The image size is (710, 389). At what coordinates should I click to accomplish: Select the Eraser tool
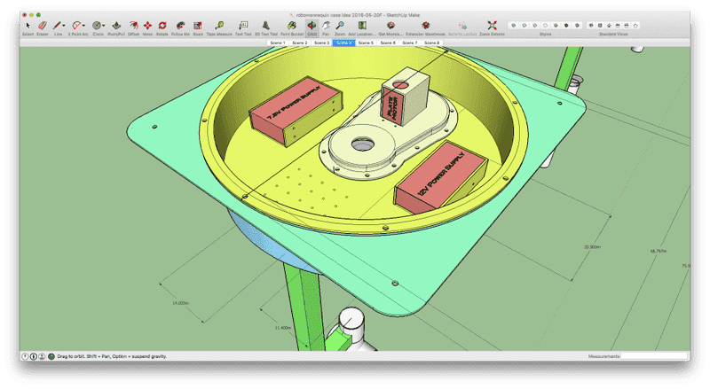42,26
